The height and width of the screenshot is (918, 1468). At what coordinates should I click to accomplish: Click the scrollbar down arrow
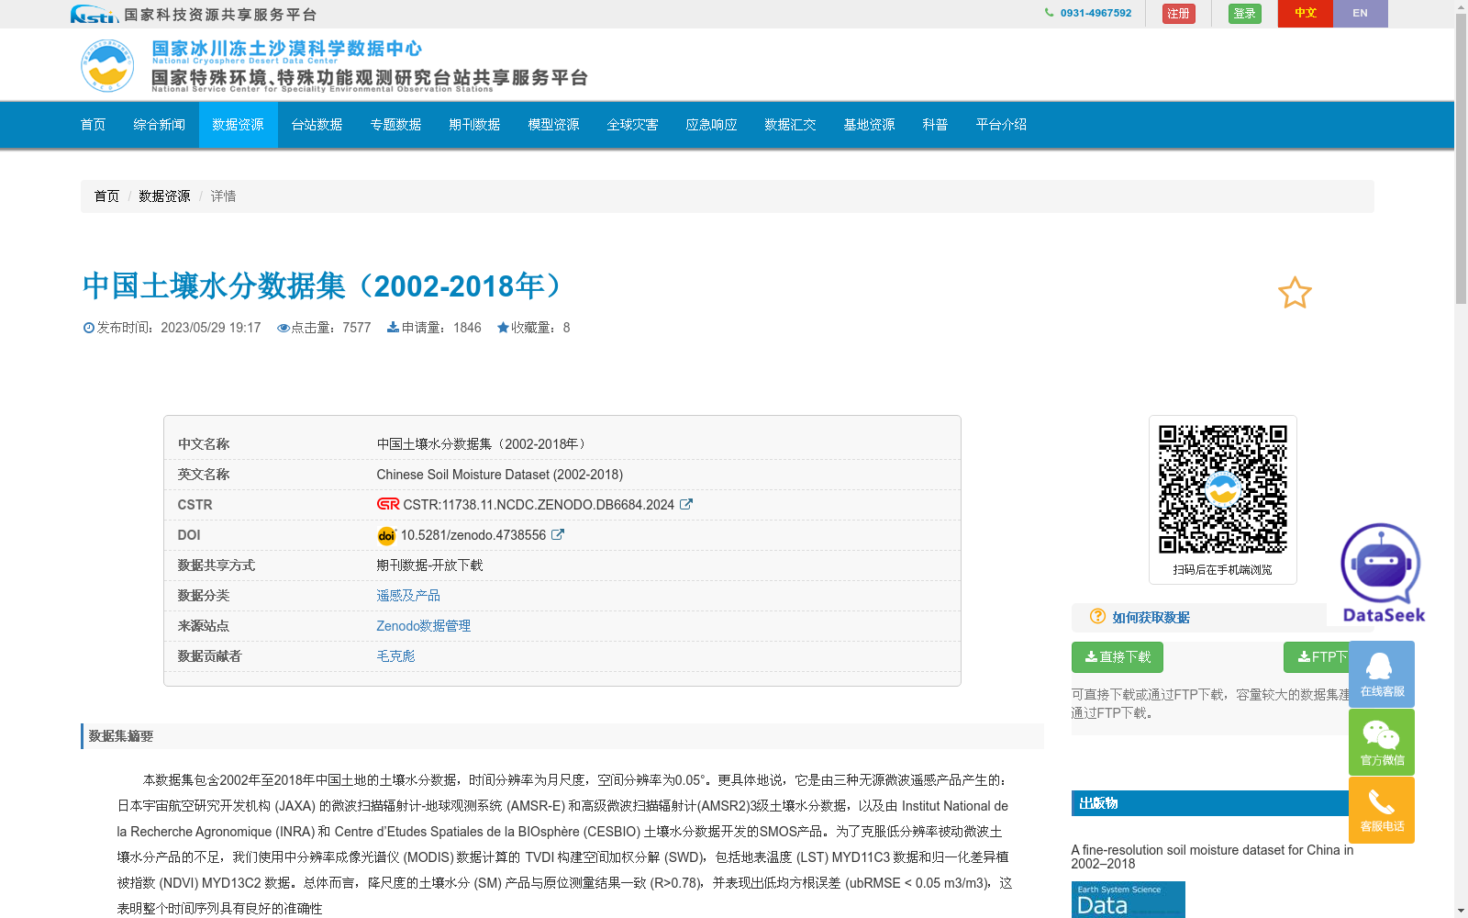tap(1461, 911)
